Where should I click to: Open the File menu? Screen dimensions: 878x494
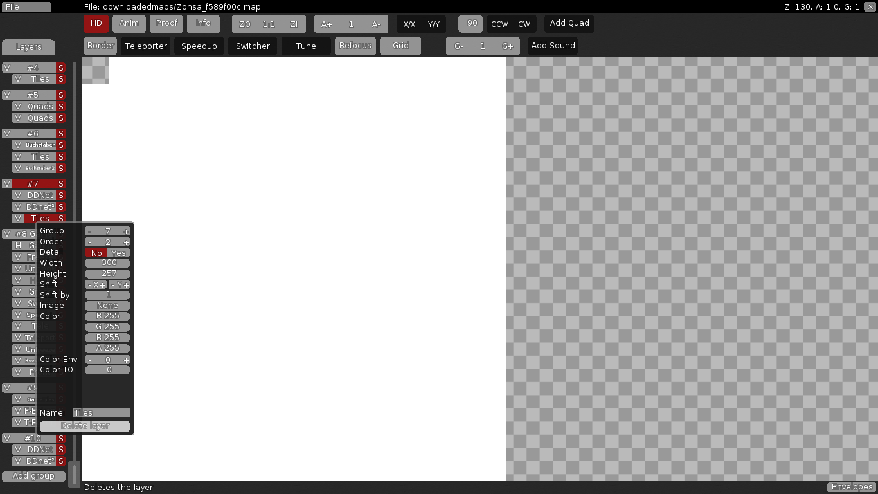pos(26,6)
